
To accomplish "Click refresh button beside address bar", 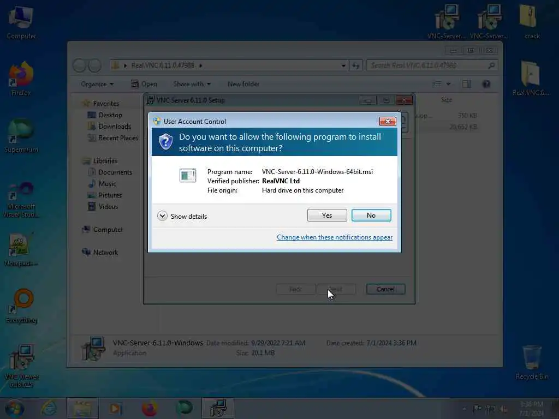I will [356, 65].
